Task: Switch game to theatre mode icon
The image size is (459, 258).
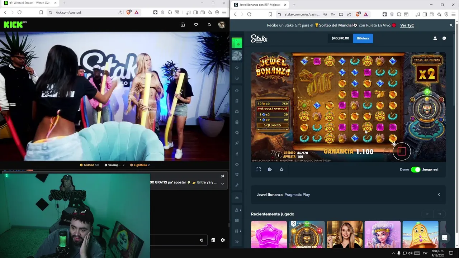Action: click(270, 169)
